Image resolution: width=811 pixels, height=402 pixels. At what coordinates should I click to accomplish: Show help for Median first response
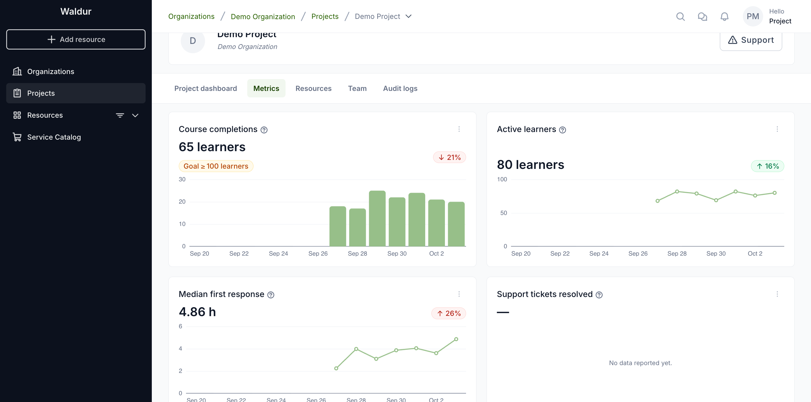tap(271, 295)
